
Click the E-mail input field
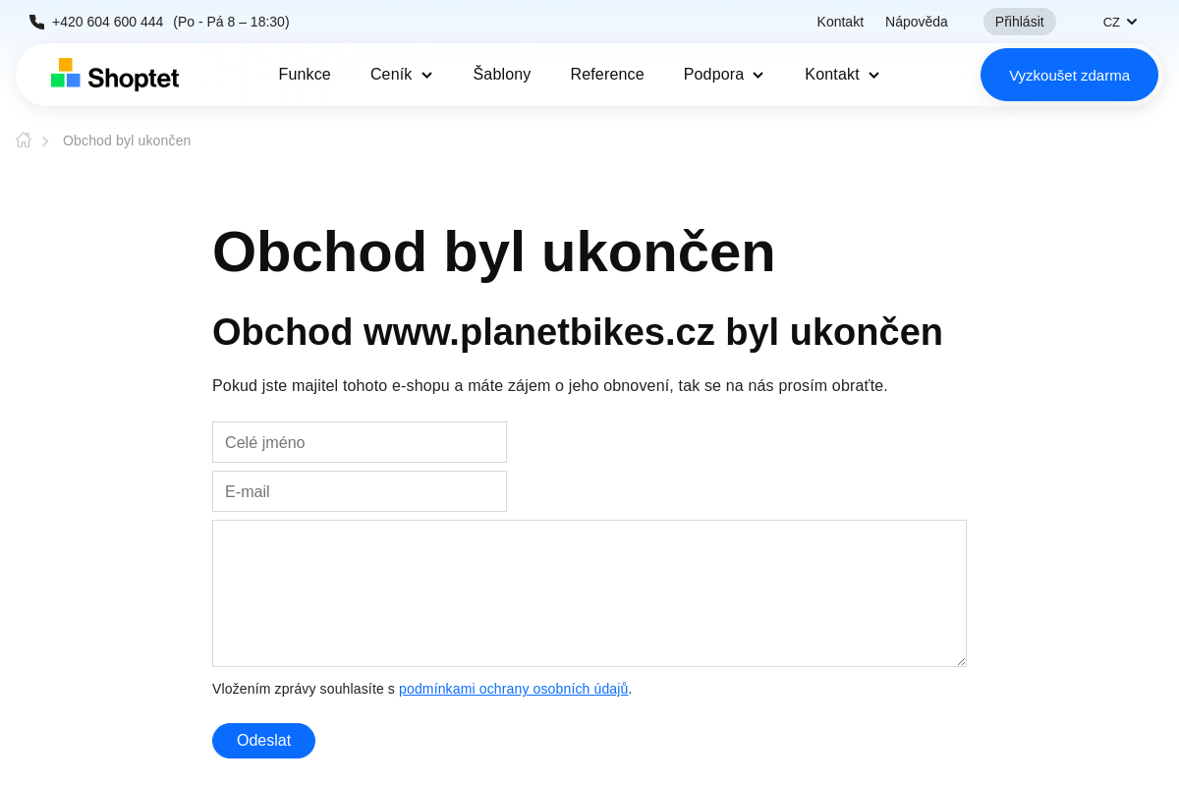[360, 491]
